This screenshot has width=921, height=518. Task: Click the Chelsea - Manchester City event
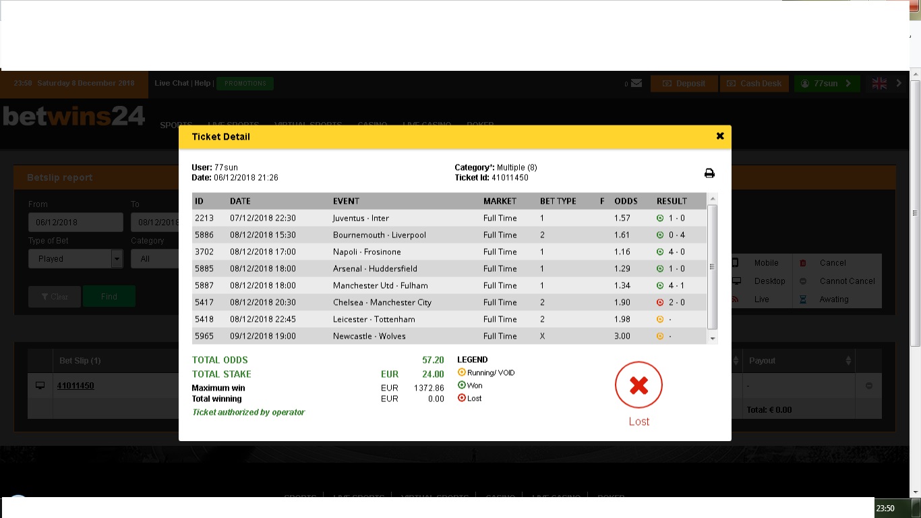tap(382, 302)
